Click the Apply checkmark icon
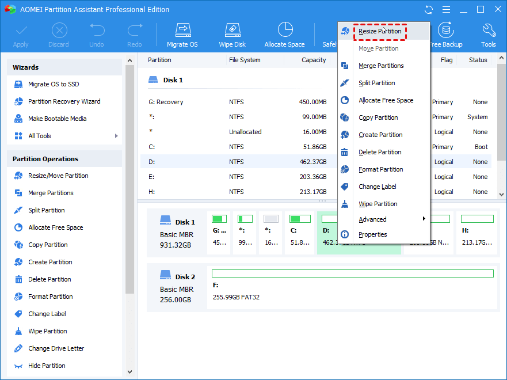This screenshot has width=507, height=380. tap(21, 31)
